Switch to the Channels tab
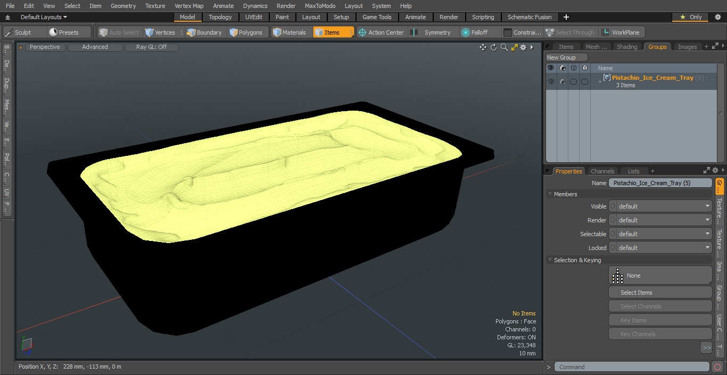Image resolution: width=727 pixels, height=375 pixels. click(x=602, y=171)
